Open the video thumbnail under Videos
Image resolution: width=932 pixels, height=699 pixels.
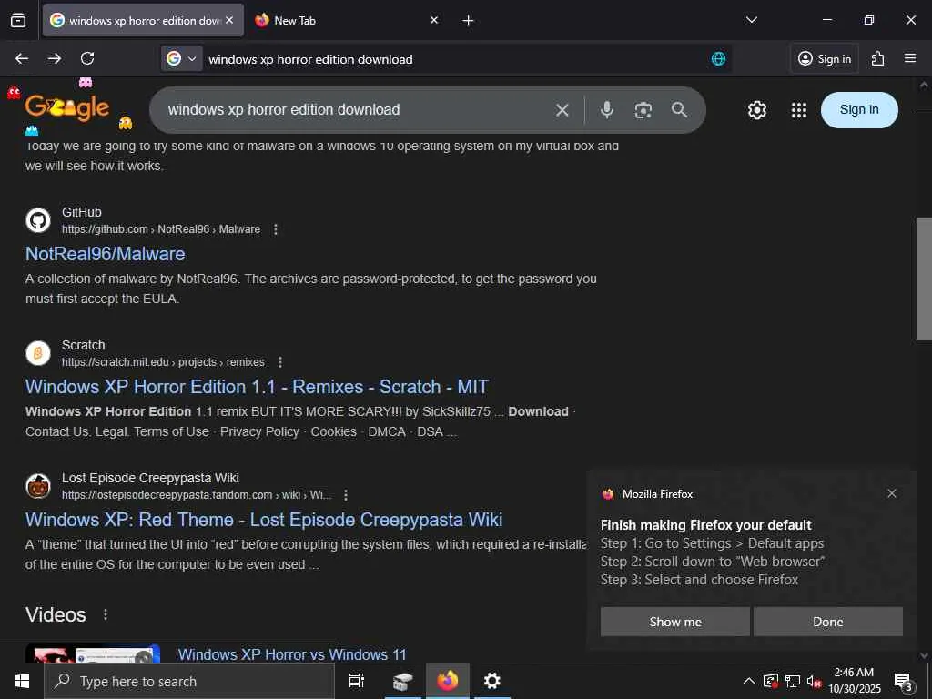[x=93, y=653]
